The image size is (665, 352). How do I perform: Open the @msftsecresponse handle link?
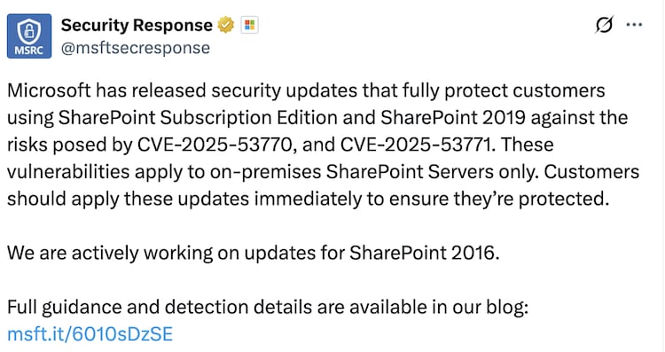[136, 48]
